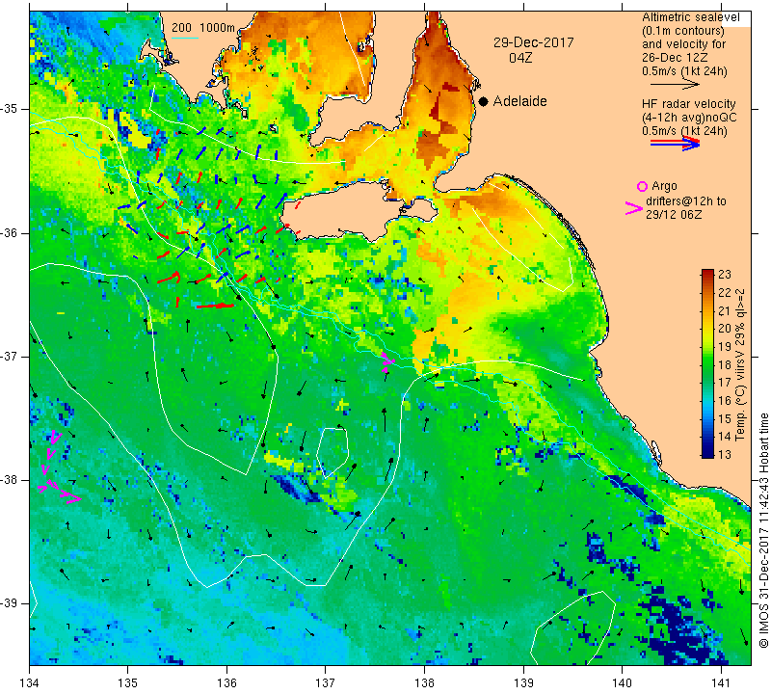
Task: Click the longitude label 135
Action: coord(128,682)
